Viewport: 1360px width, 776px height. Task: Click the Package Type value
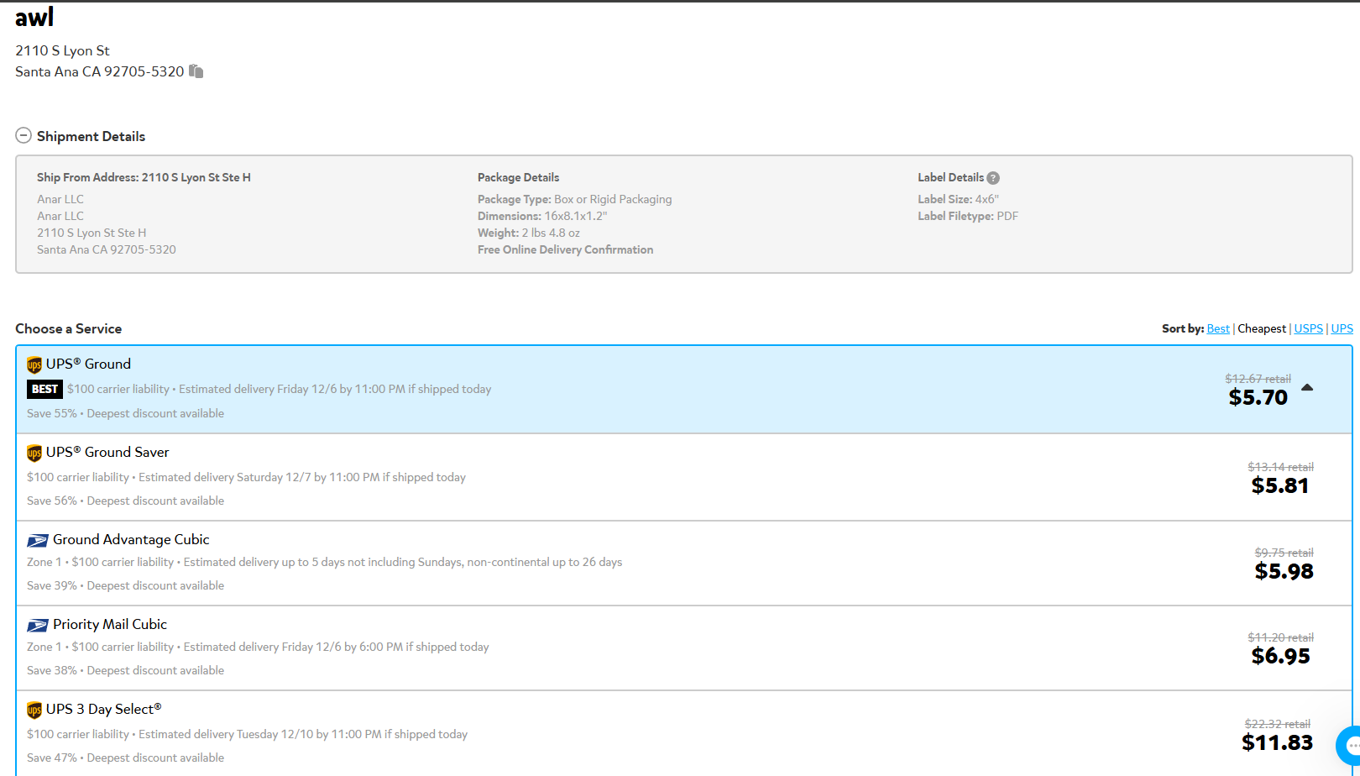pyautogui.click(x=613, y=199)
